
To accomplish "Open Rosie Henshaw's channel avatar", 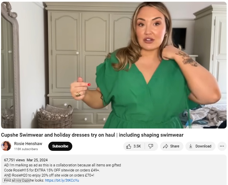I will (6, 146).
